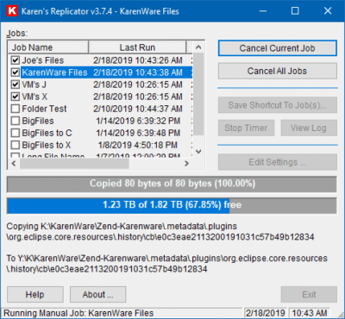Image resolution: width=345 pixels, height=319 pixels.
Task: Enable the Folder Test job checkbox
Action: coord(15,109)
